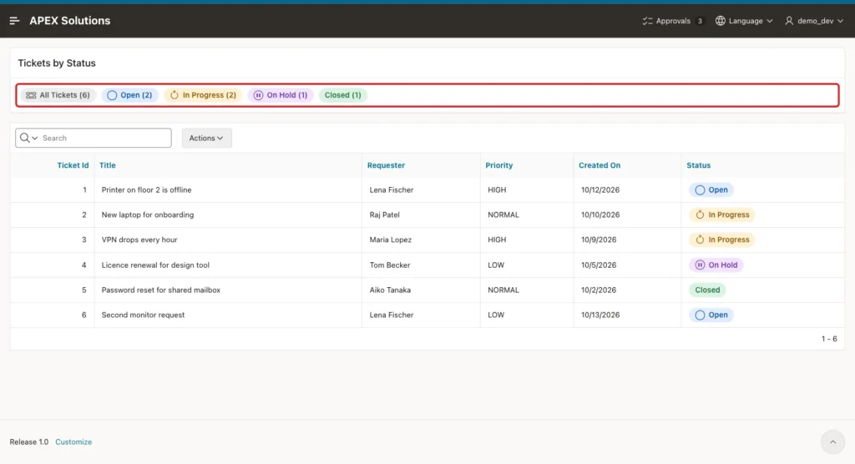The height and width of the screenshot is (464, 855).
Task: Click the Customize link in footer
Action: [73, 441]
